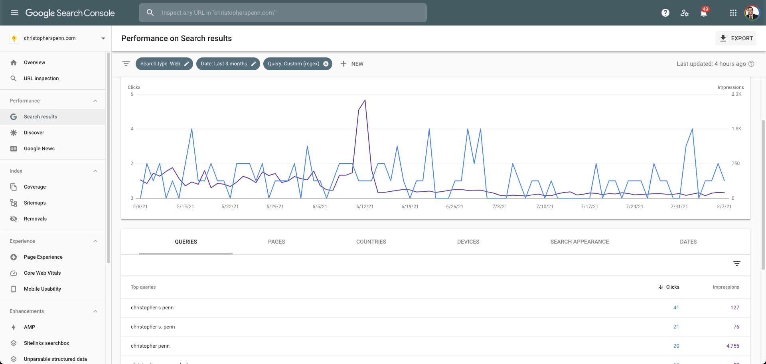Click the Google News icon

[x=14, y=149]
